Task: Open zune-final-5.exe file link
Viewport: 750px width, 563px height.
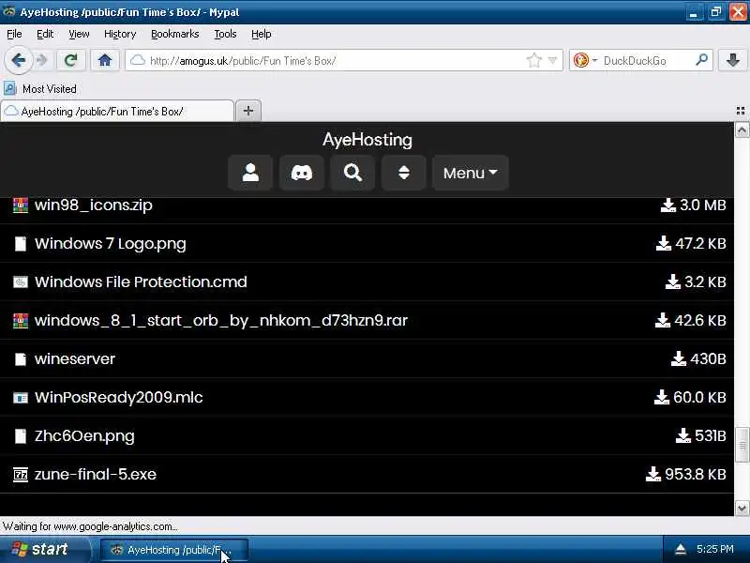Action: point(96,474)
